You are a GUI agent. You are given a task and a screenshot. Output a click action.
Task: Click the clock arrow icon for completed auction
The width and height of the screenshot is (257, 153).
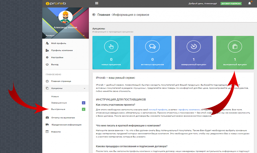coord(194,46)
